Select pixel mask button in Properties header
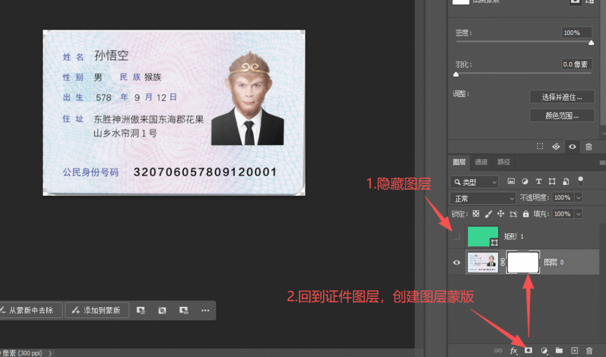 (575, 2)
